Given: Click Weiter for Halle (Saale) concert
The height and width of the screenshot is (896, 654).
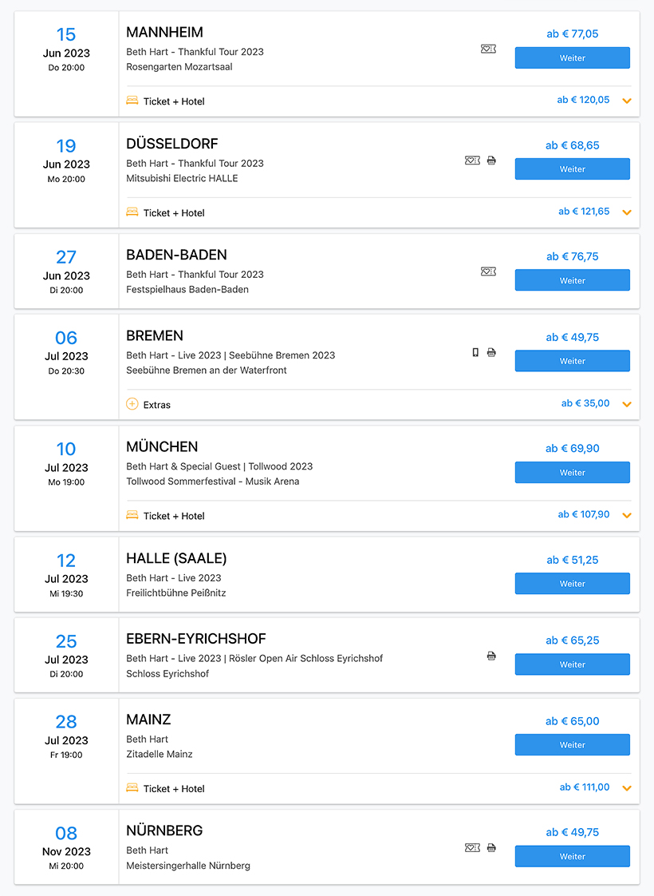Looking at the screenshot, I should [x=573, y=584].
